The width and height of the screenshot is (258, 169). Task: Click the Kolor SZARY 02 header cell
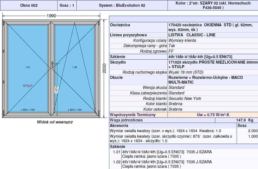coord(213,5)
